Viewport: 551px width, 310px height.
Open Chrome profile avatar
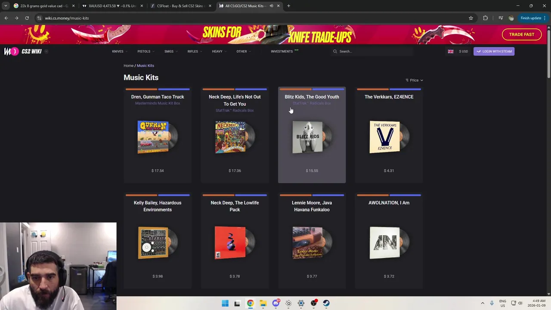(511, 18)
